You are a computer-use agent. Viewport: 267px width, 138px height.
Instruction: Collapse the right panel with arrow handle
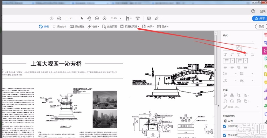pyautogui.click(x=219, y=106)
